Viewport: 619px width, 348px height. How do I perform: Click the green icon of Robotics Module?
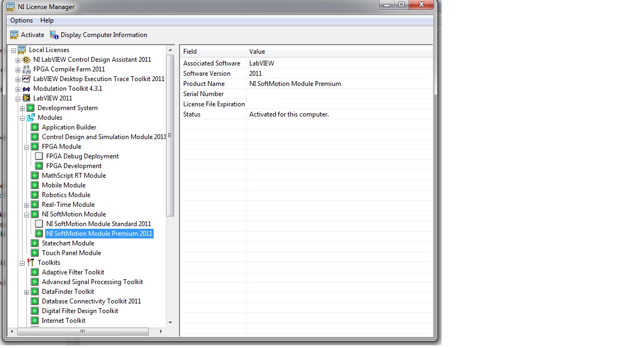coord(35,195)
